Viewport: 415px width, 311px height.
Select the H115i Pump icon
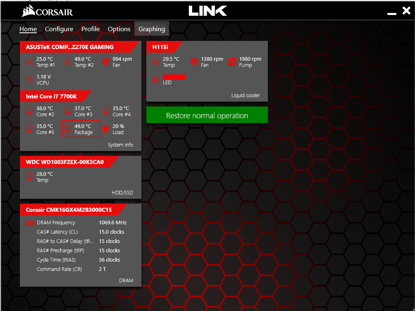[x=232, y=62]
